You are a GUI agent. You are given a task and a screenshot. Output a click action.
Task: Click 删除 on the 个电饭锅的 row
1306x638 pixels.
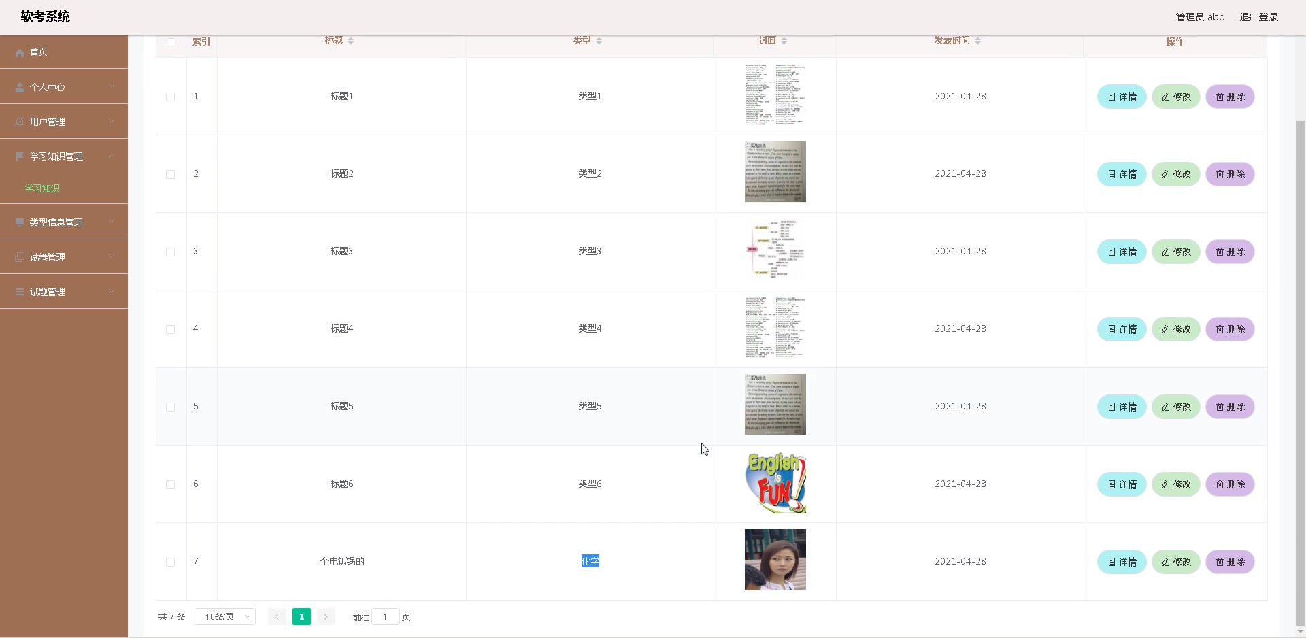pos(1230,562)
